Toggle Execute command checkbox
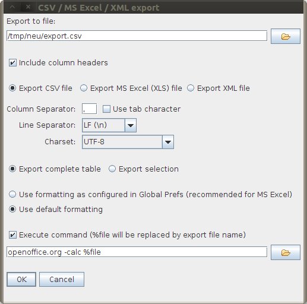This screenshot has width=307, height=304. pos(12,235)
